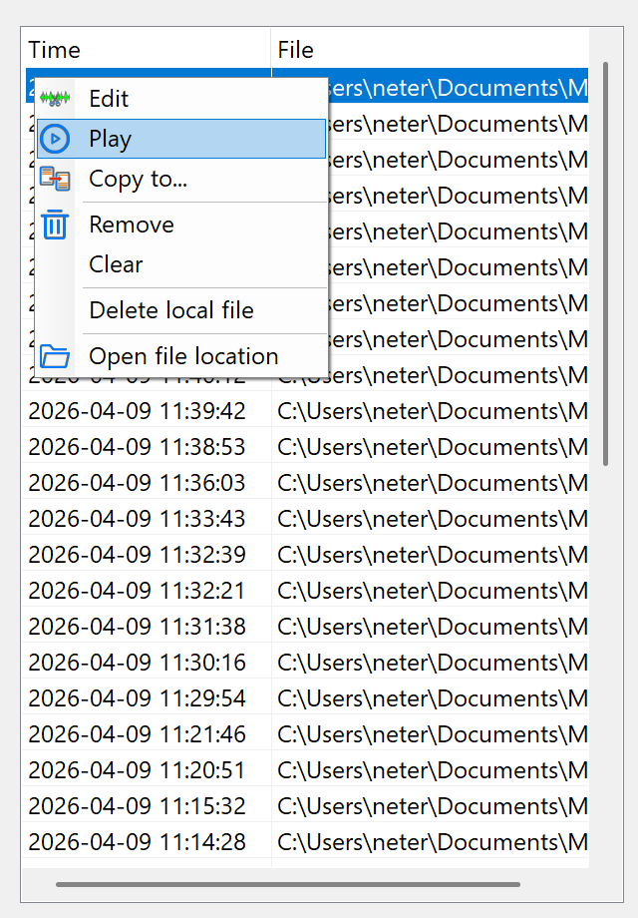Click Remove in the context menu
Viewport: 638px width, 918px height.
click(x=131, y=225)
